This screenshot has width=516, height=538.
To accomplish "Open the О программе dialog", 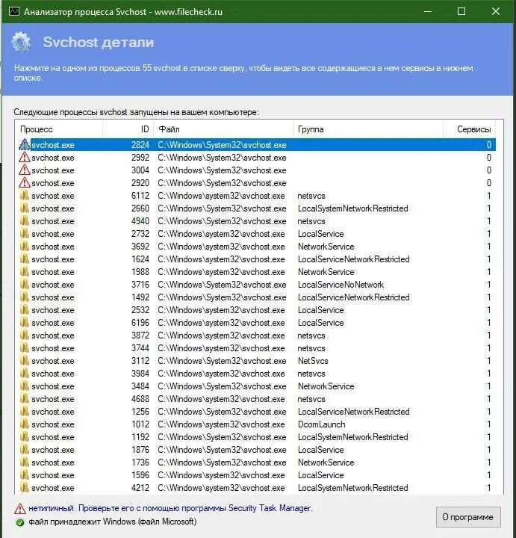I will 467,516.
